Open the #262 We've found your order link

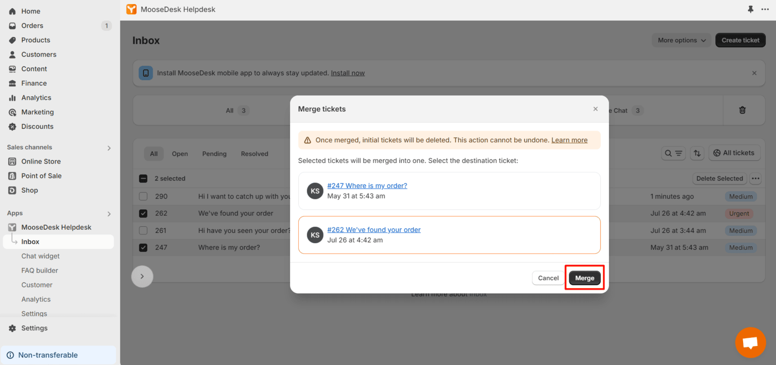pyautogui.click(x=374, y=230)
